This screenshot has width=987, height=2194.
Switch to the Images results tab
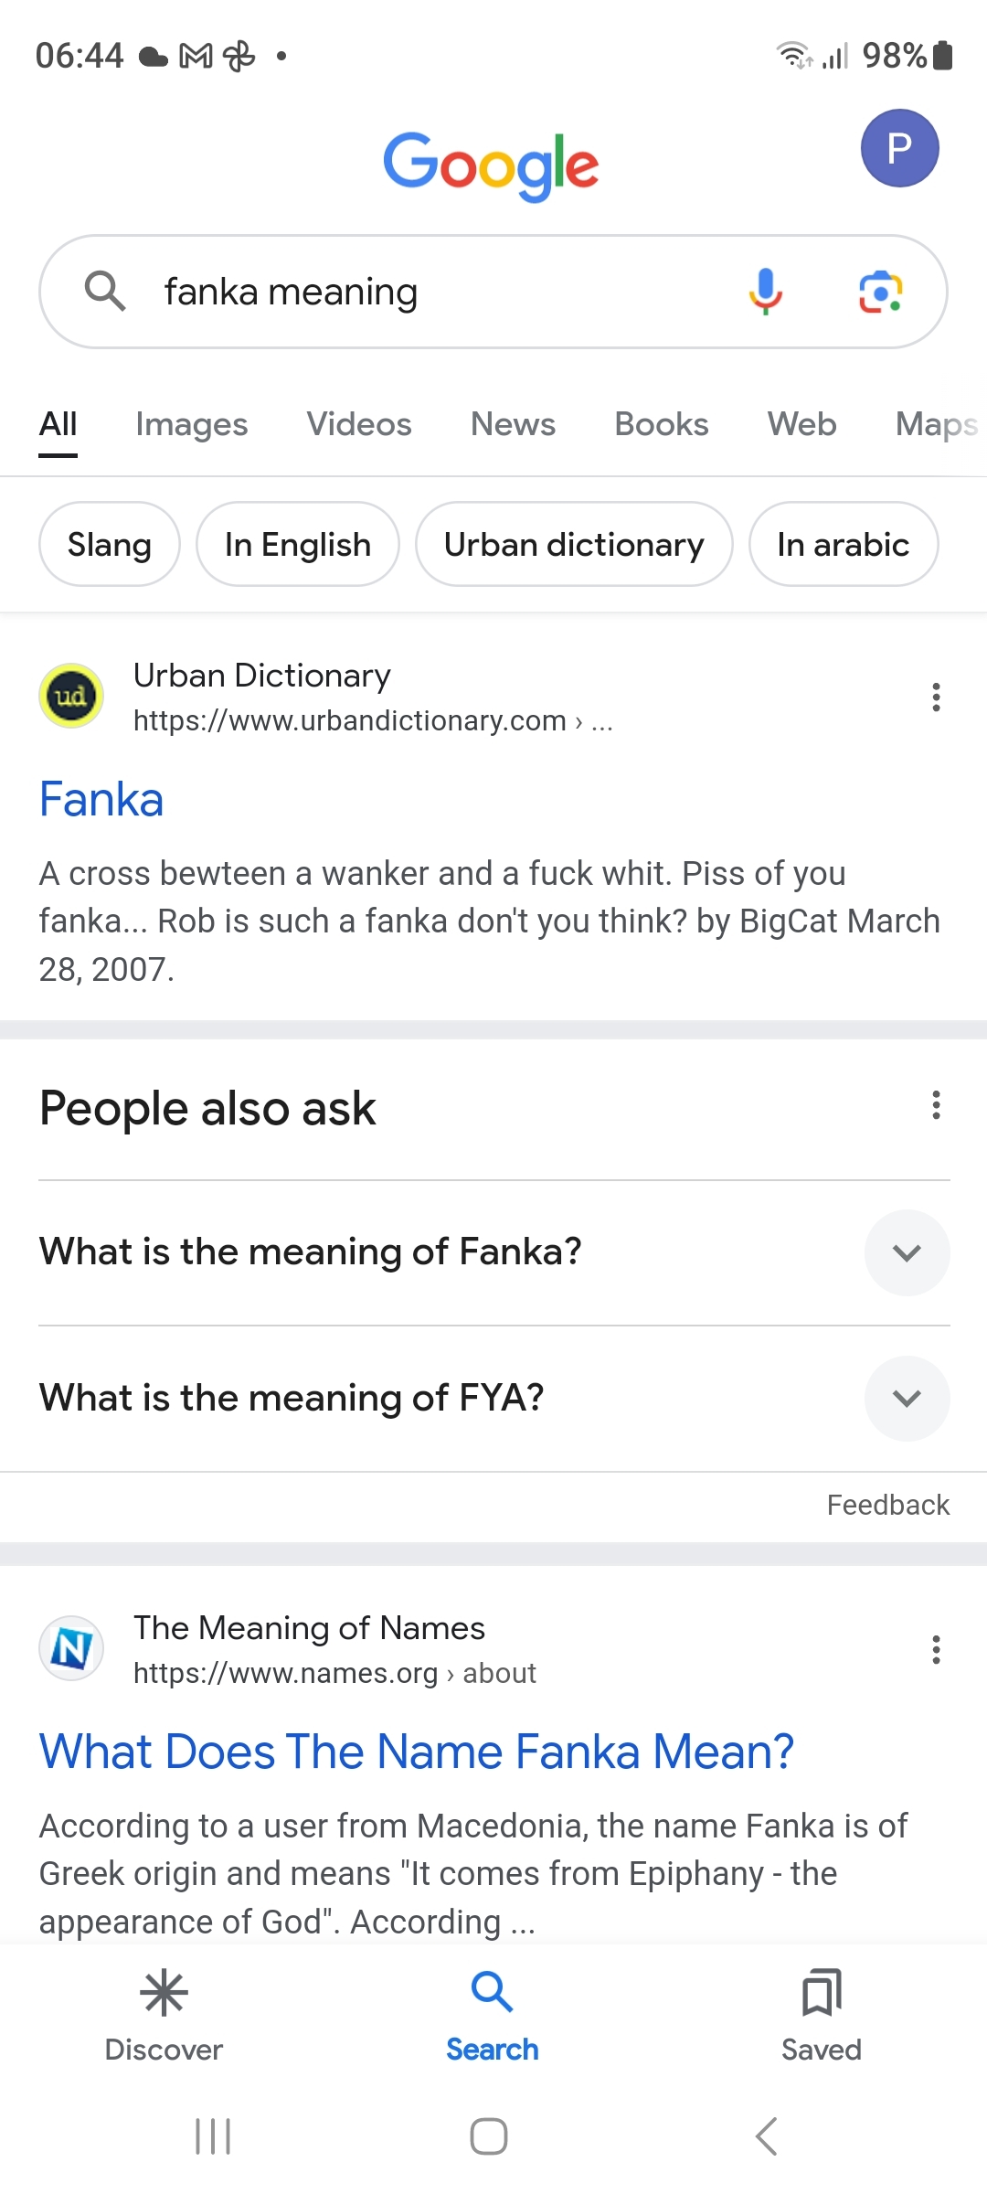pyautogui.click(x=192, y=424)
